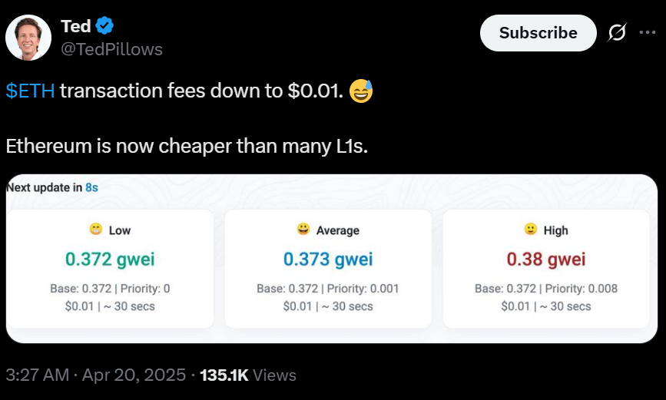
Task: Open the $ETH cashtag link
Action: tap(30, 91)
